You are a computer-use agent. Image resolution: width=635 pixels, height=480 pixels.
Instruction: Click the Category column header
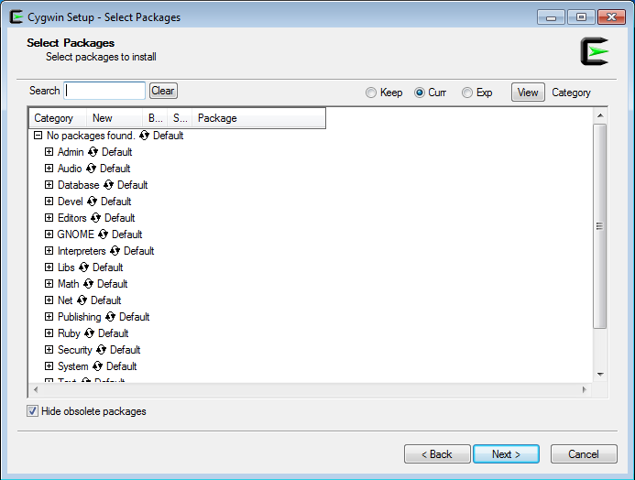(x=58, y=118)
